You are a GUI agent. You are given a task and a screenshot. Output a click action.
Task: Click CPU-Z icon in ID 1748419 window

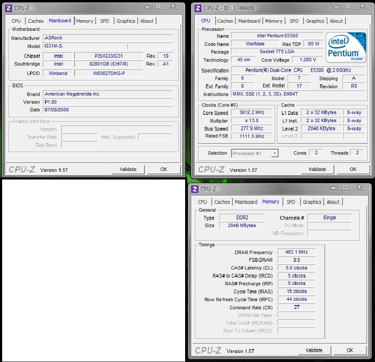pyautogui.click(x=198, y=9)
